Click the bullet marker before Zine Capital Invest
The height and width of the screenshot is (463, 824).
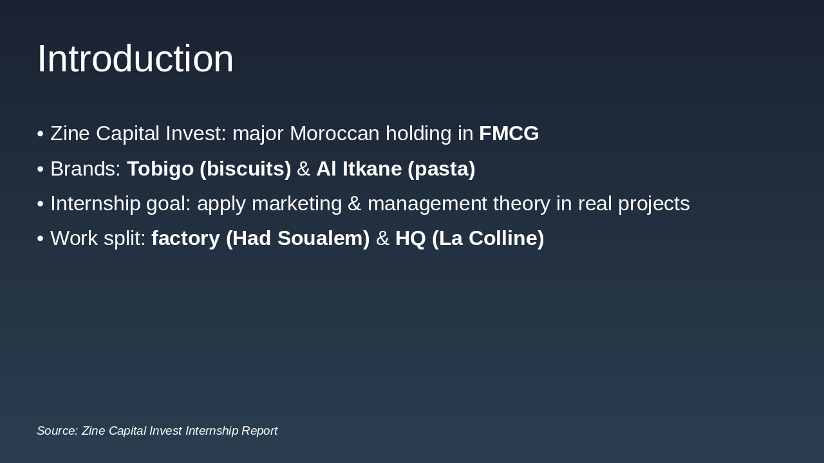[41, 134]
